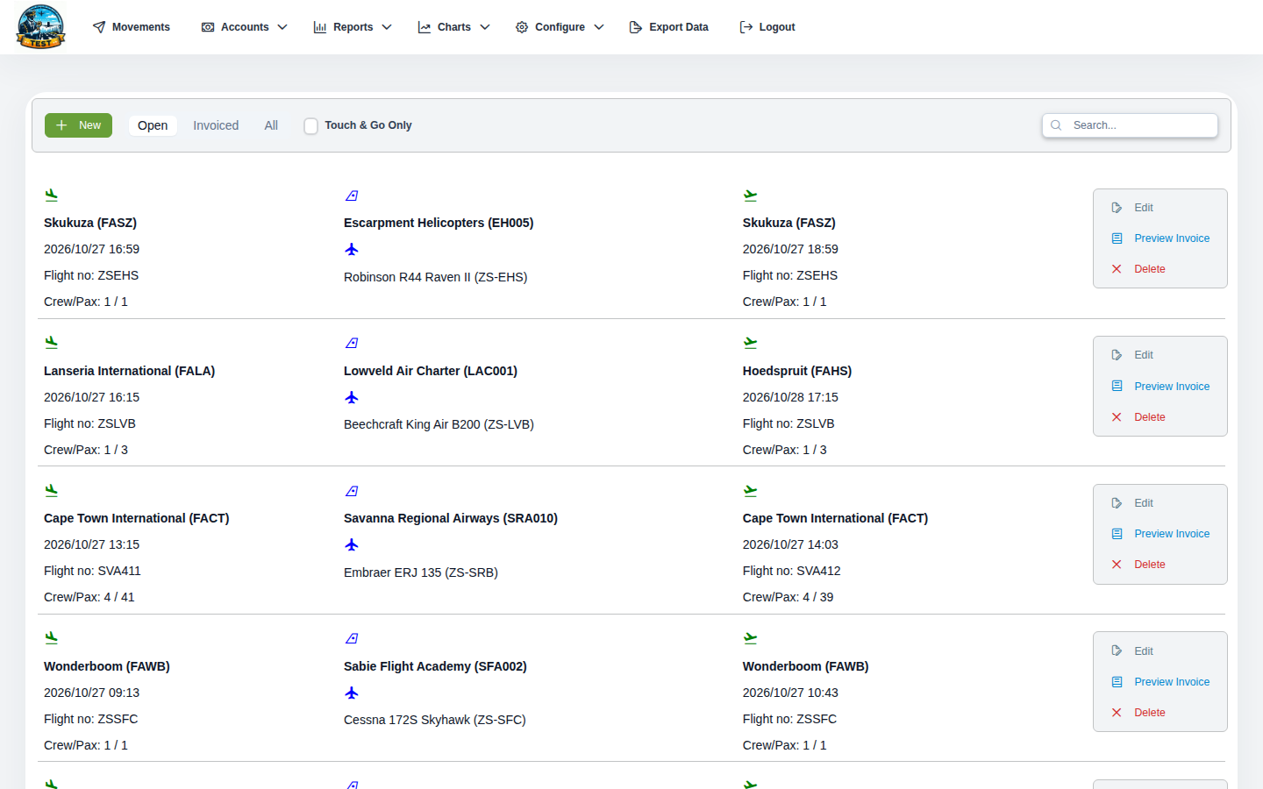Delete the Lowveld Air Charter movement
The height and width of the screenshot is (789, 1263).
(1138, 417)
